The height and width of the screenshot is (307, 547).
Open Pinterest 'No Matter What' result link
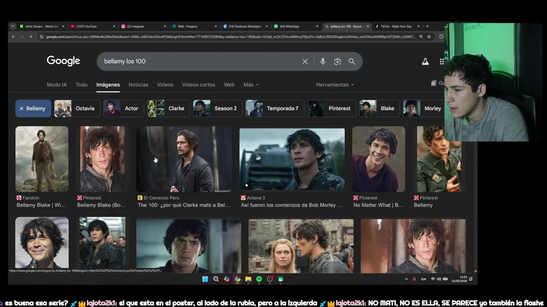point(378,205)
